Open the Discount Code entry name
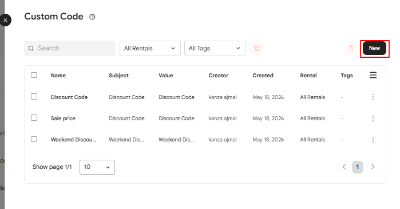 coord(69,97)
